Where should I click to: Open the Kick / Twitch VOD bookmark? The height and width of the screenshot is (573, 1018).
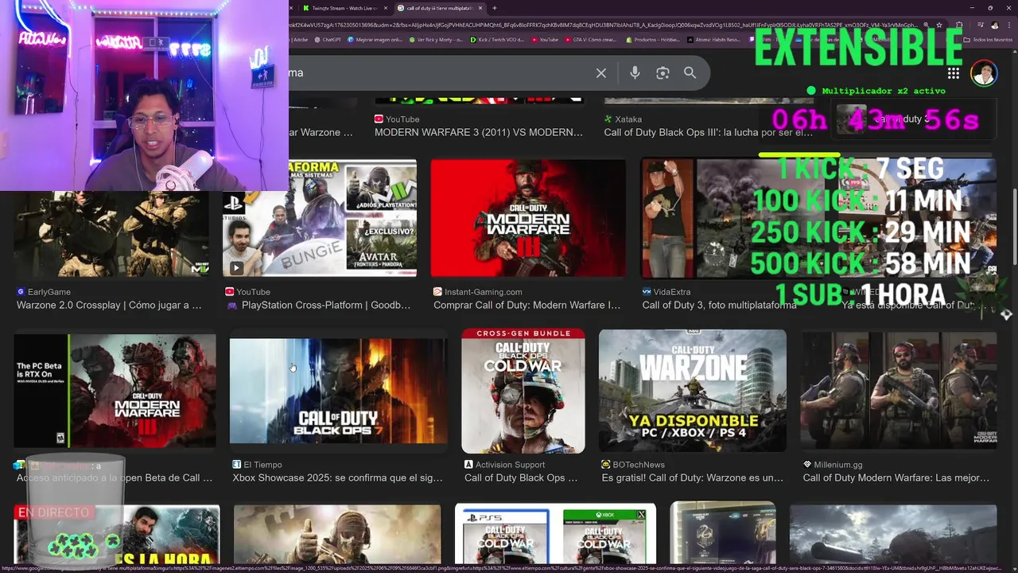click(497, 39)
